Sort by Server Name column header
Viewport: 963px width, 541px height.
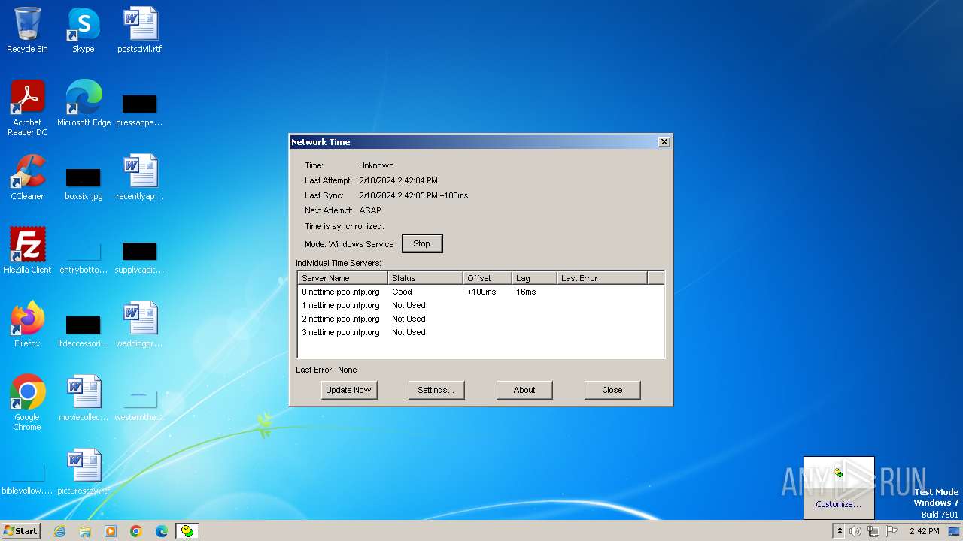point(342,278)
